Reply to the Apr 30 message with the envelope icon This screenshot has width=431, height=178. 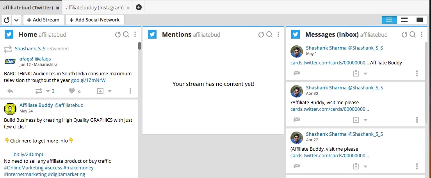[x=297, y=120]
